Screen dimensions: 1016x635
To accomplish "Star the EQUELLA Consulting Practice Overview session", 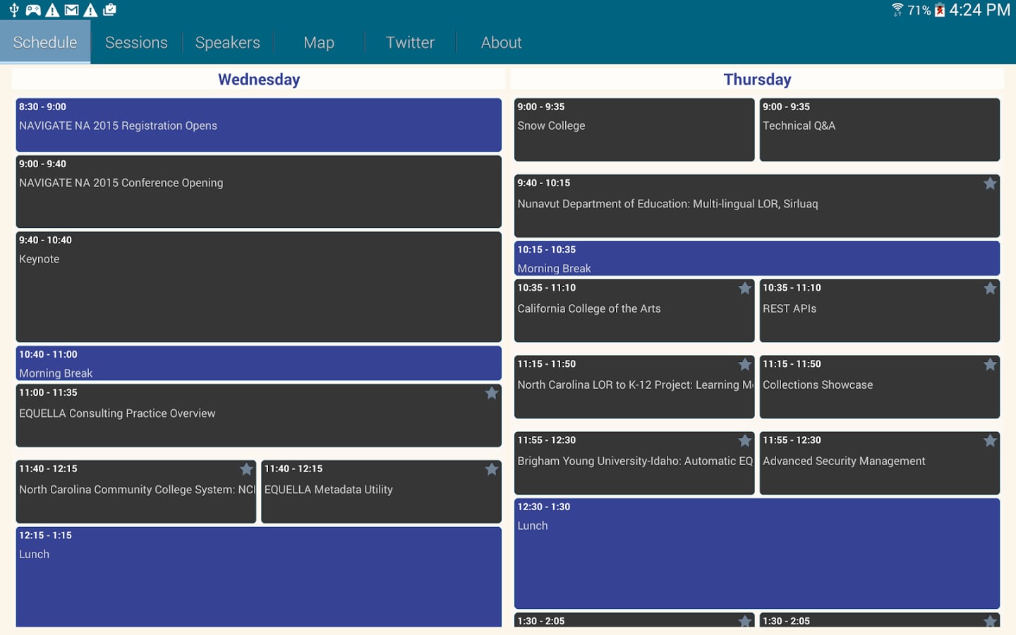I will point(492,393).
